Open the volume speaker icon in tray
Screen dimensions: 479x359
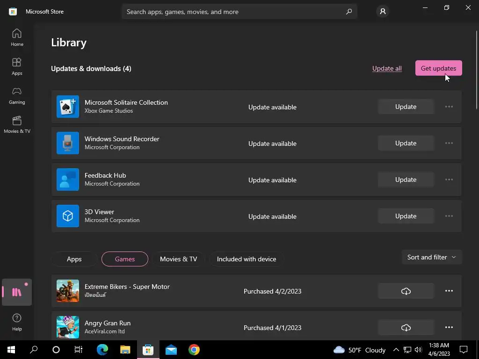click(418, 350)
